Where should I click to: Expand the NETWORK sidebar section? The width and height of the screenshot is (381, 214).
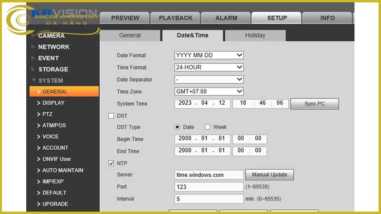coord(53,47)
